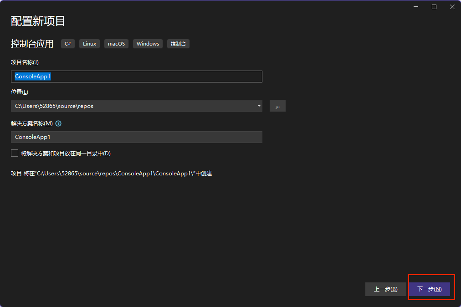Select the 控制台应用 heading text
The width and height of the screenshot is (461, 307).
32,44
